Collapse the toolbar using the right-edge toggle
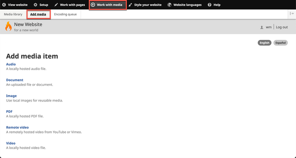Image resolution: width=296 pixels, height=158 pixels. (292, 13)
